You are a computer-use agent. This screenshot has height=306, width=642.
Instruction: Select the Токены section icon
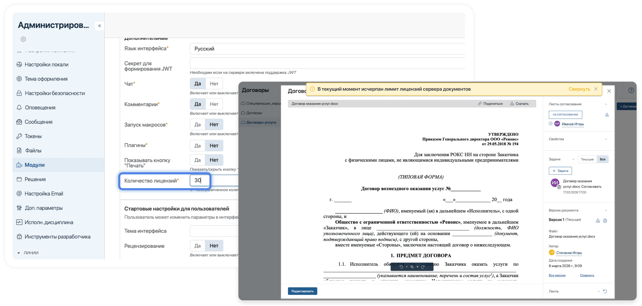click(x=19, y=136)
